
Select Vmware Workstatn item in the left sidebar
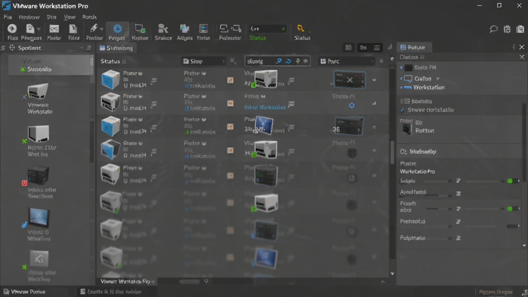pos(39,100)
